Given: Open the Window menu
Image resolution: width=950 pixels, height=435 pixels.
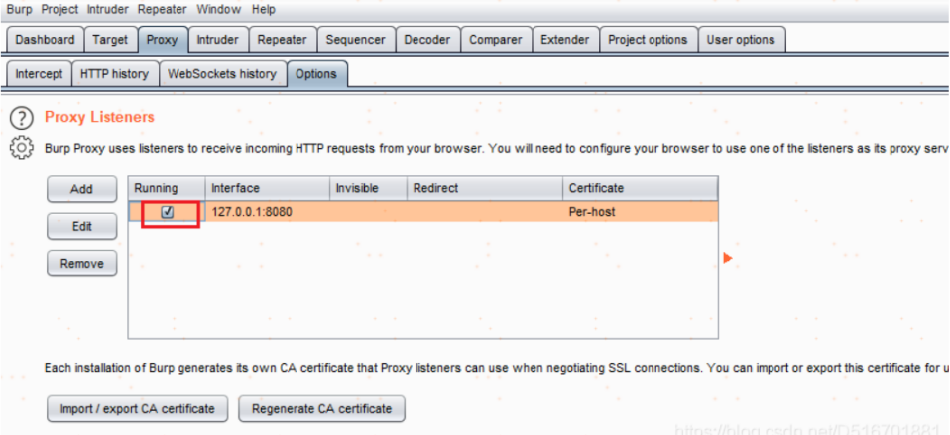Looking at the screenshot, I should pyautogui.click(x=219, y=10).
